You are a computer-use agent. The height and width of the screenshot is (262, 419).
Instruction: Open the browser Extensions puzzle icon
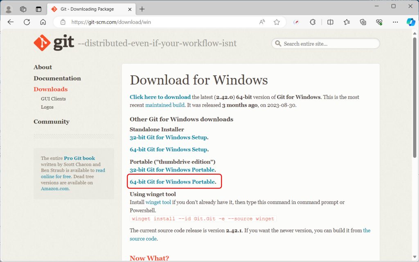313,22
